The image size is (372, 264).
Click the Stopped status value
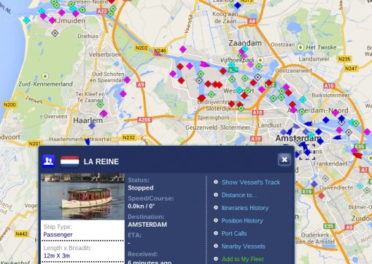point(141,188)
